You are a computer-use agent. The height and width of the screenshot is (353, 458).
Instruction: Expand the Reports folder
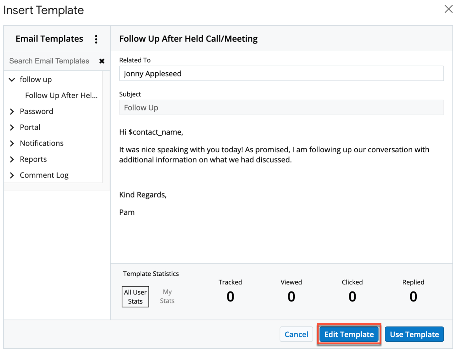click(x=12, y=160)
